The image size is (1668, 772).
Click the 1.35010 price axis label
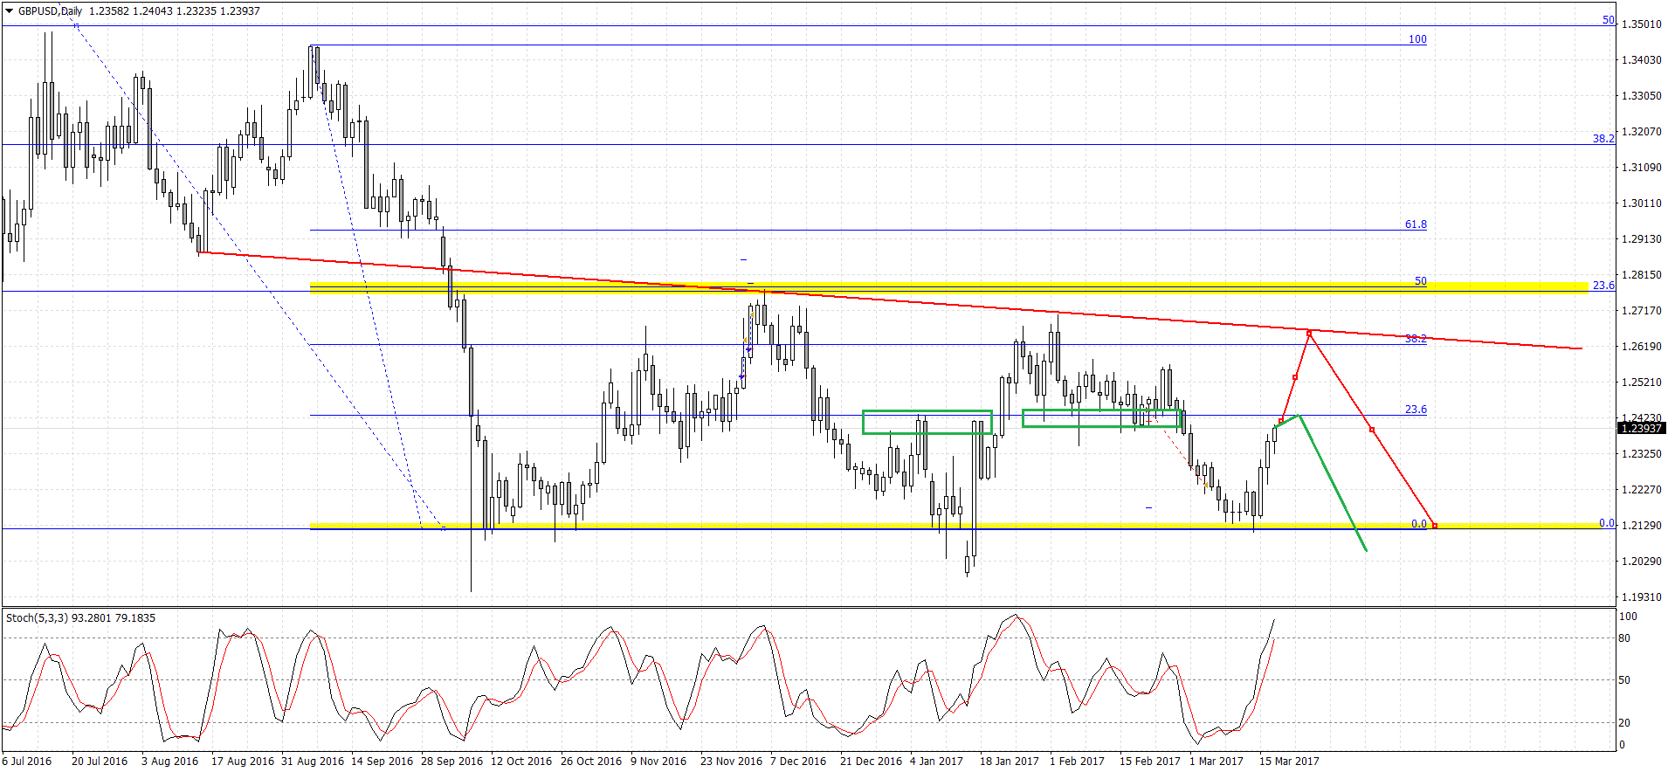point(1642,24)
